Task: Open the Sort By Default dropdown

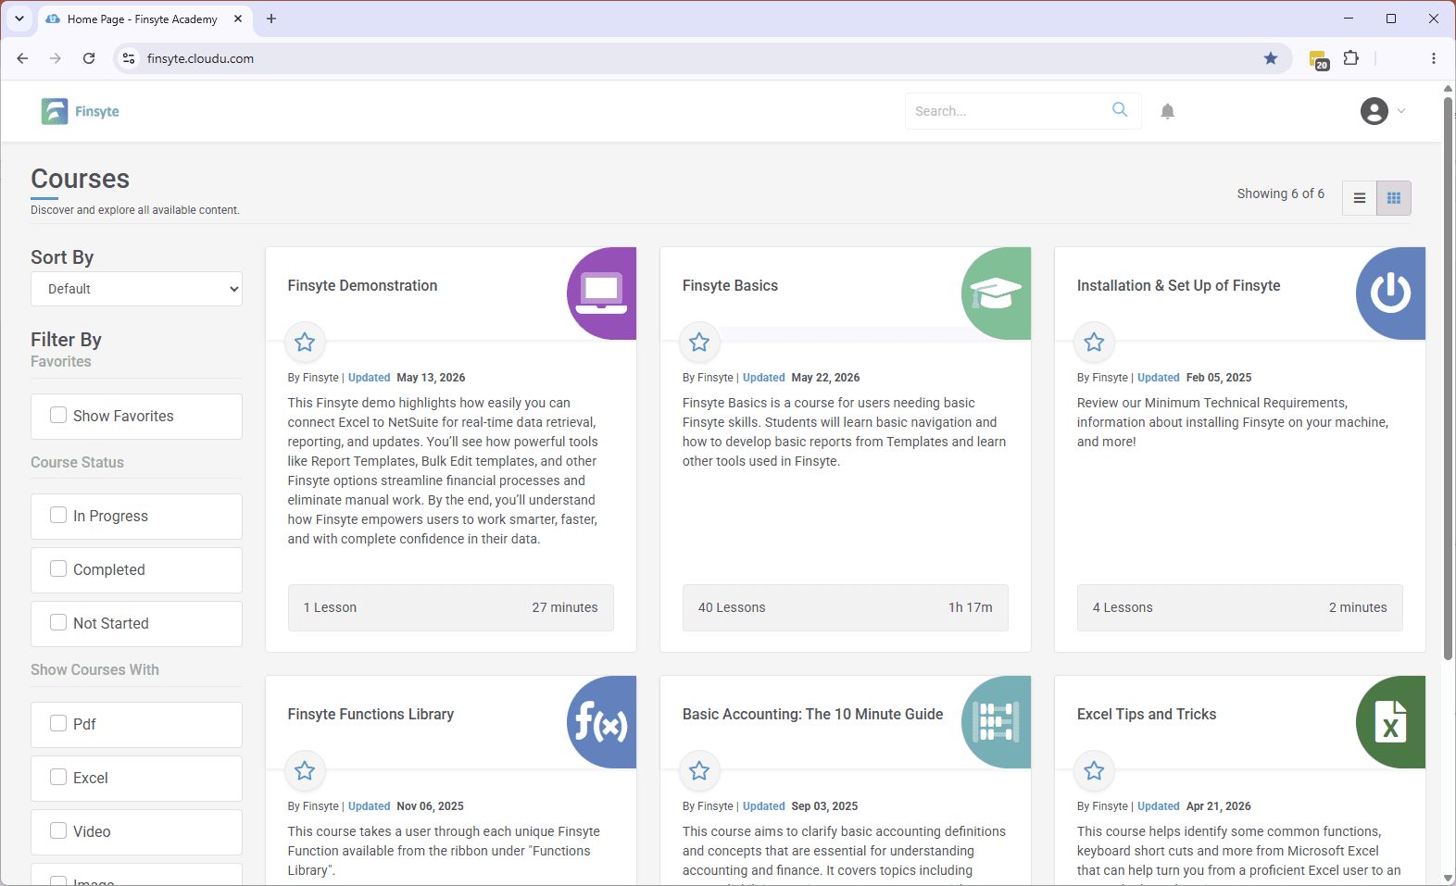Action: [x=137, y=289]
